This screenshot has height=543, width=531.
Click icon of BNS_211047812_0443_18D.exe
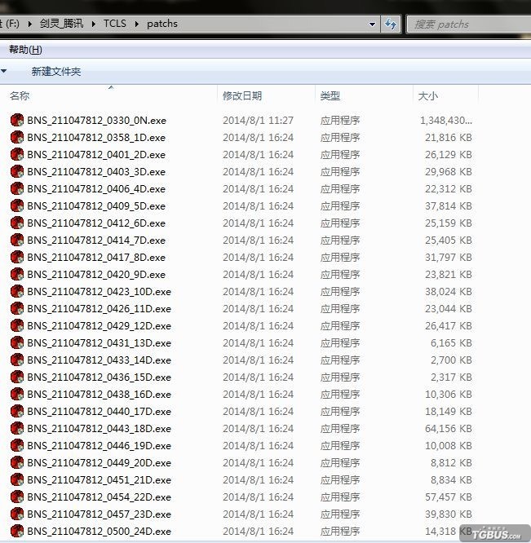pyautogui.click(x=17, y=428)
